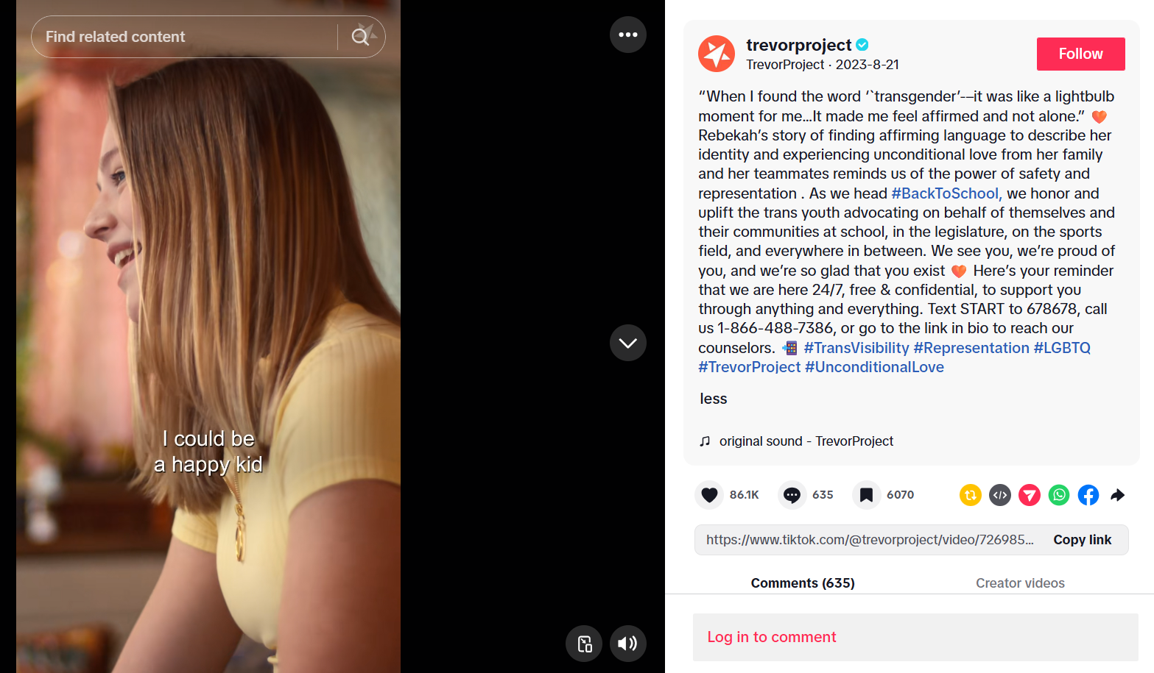The image size is (1154, 673).
Task: Go to next video with down chevron
Action: coord(628,343)
